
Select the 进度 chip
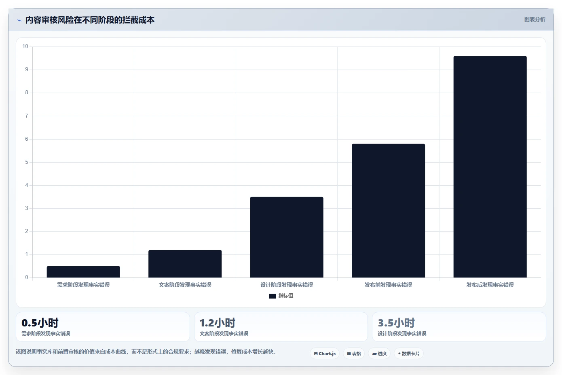[x=379, y=354]
